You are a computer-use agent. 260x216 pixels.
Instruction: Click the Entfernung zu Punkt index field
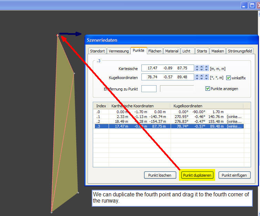(149, 89)
